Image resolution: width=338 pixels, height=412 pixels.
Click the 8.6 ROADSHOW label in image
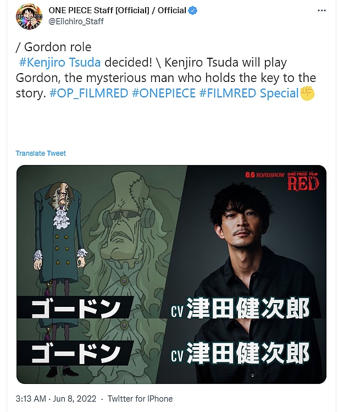coord(265,175)
